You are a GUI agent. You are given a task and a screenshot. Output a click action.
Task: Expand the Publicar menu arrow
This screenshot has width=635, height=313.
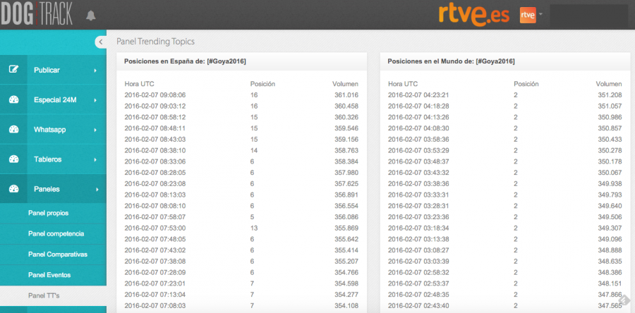point(95,70)
